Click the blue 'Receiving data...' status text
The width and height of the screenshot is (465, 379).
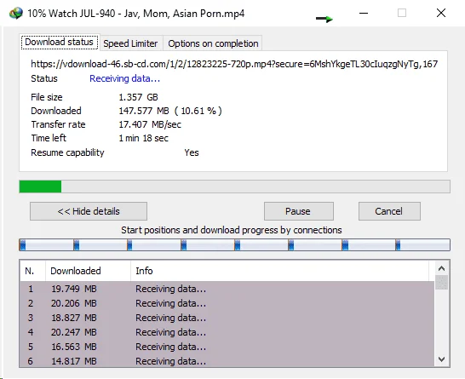click(x=125, y=78)
